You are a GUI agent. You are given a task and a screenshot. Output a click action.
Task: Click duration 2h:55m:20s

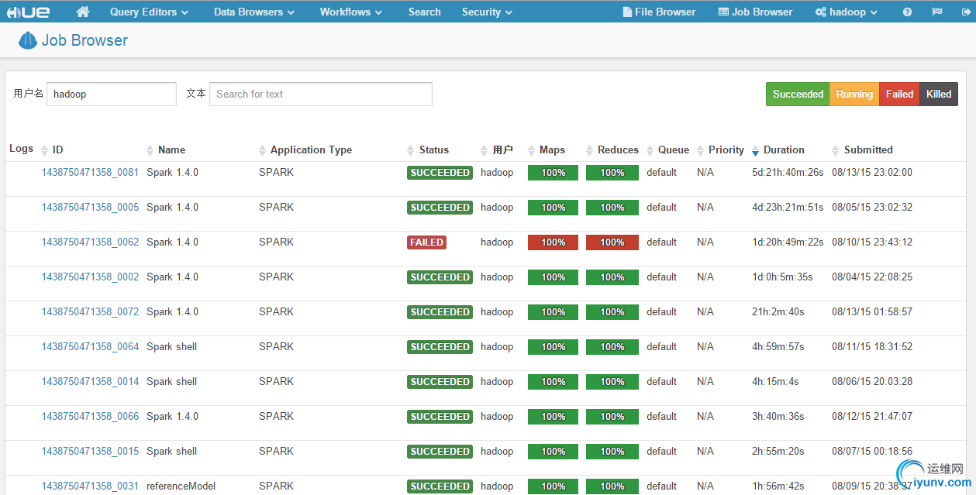coord(778,451)
